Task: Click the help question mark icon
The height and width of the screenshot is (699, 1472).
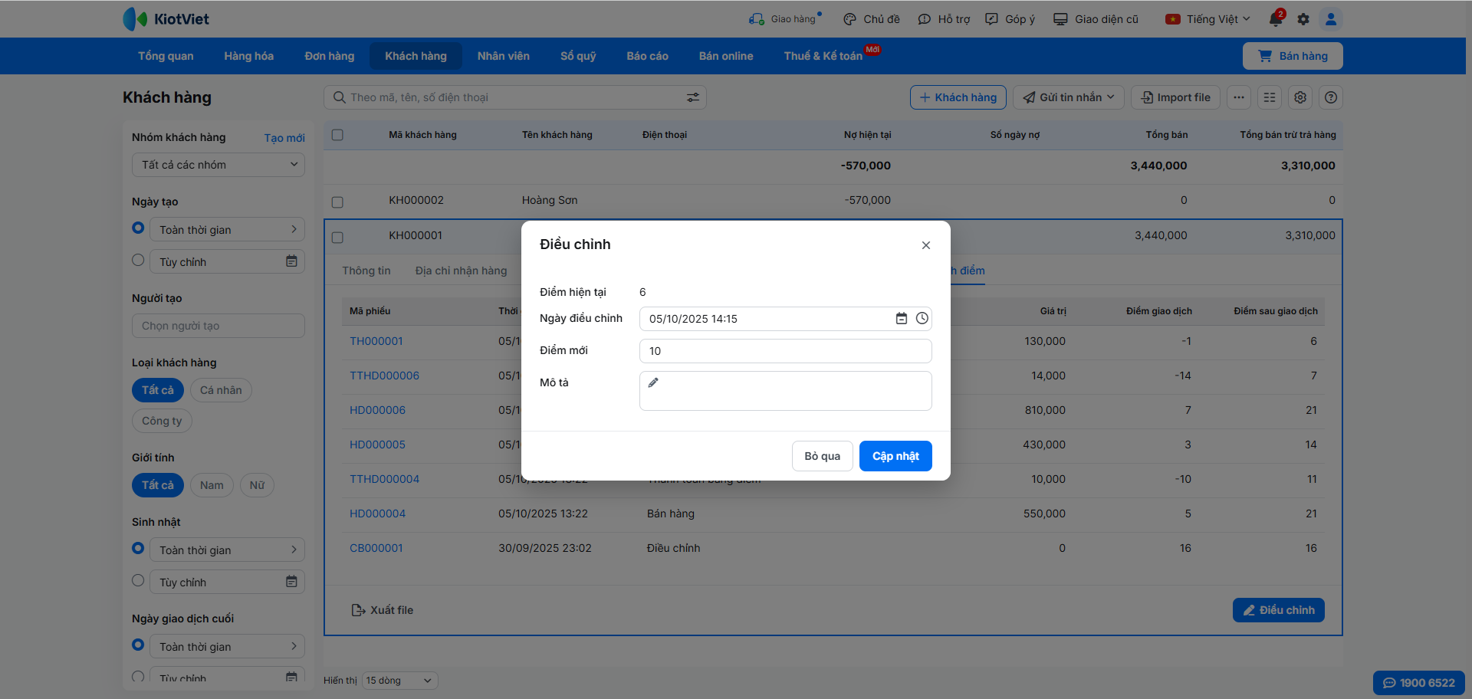Action: [1331, 97]
